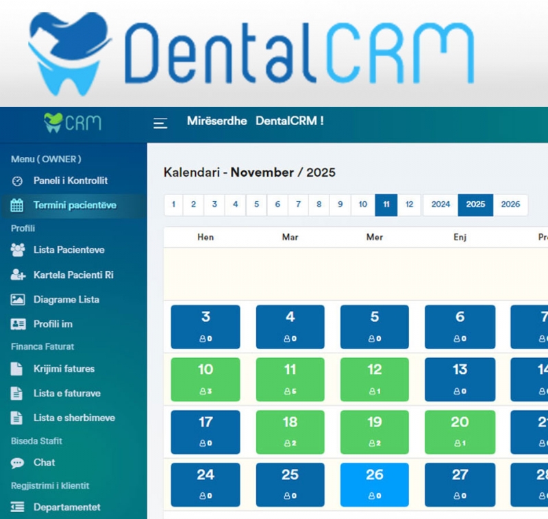Switch to month 5 tab
This screenshot has width=548, height=519.
coord(256,205)
